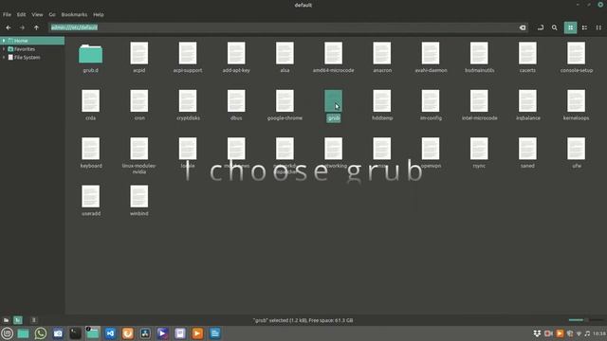
Task: Open the Go menu
Action: [x=52, y=14]
